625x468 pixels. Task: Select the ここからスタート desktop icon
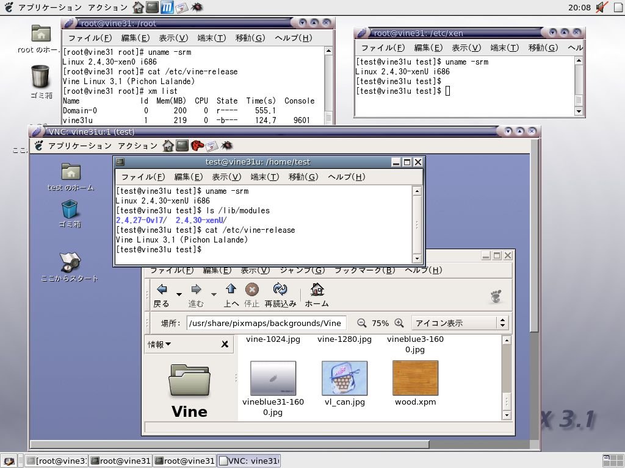(x=70, y=262)
